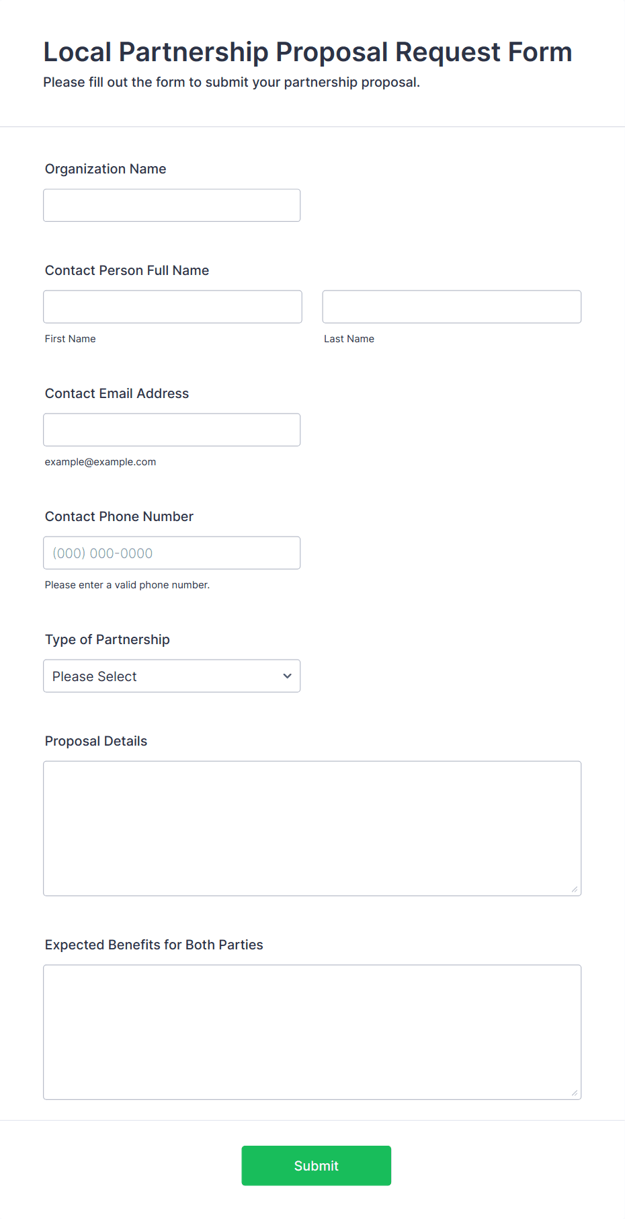Viewport: 625px width, 1219px height.
Task: Focus the First Name input box
Action: 173,307
